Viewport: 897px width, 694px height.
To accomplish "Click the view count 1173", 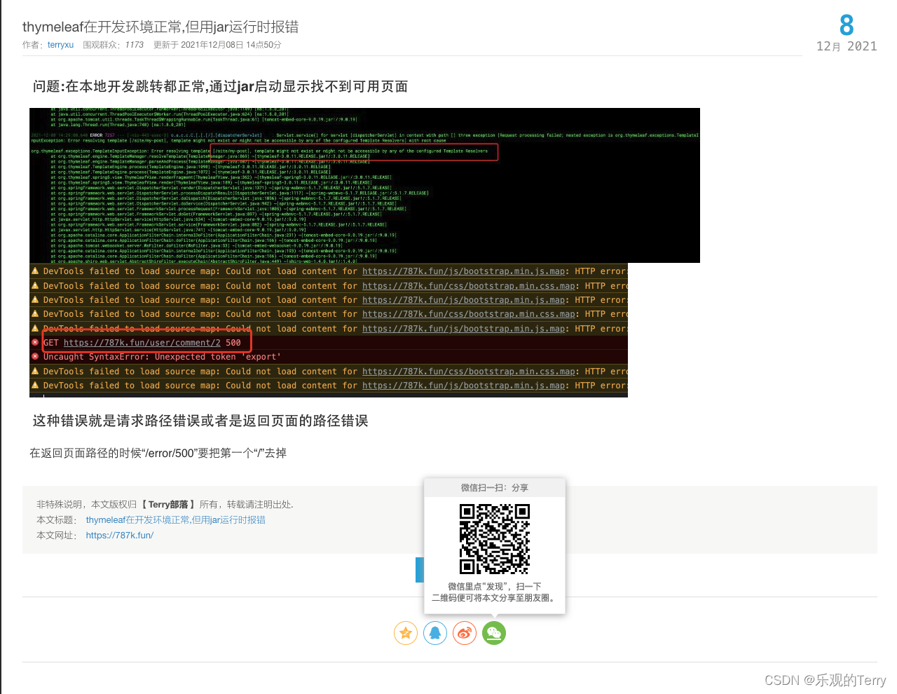I will pos(135,45).
